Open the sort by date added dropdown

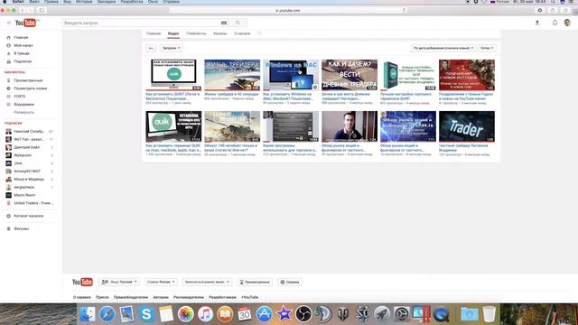tap(443, 48)
